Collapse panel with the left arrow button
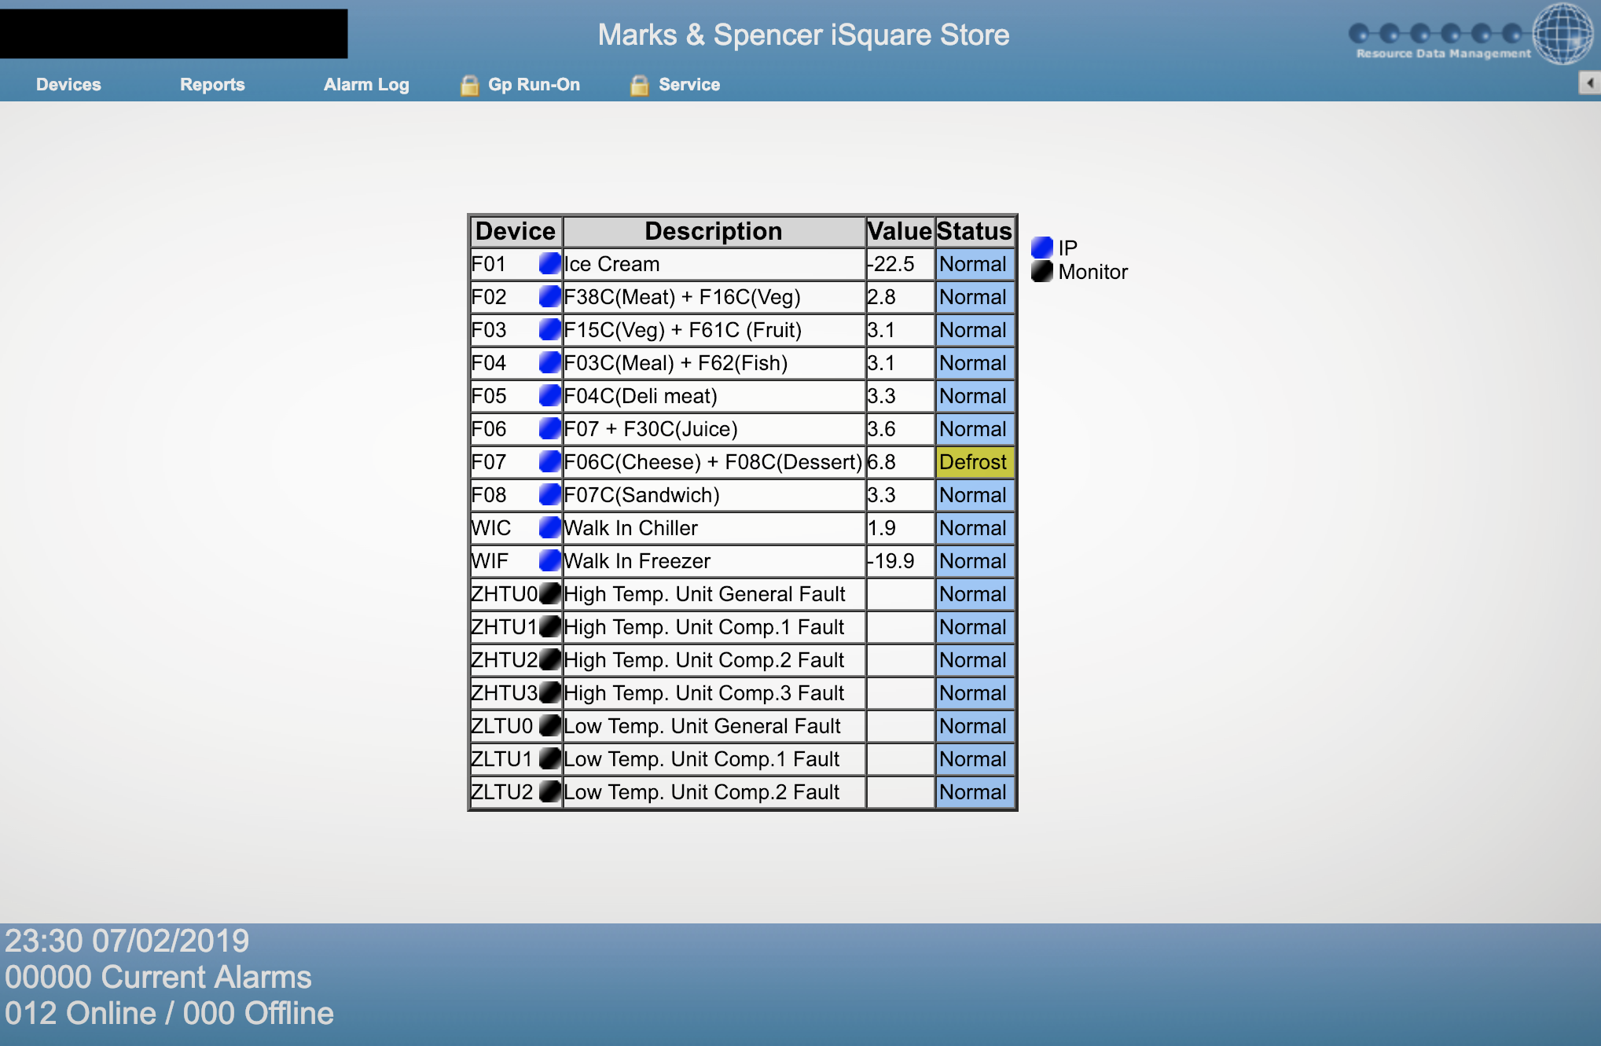Image resolution: width=1601 pixels, height=1046 pixels. click(x=1589, y=83)
